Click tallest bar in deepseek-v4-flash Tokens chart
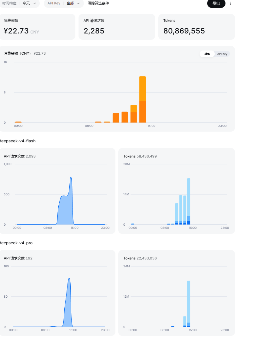This screenshot has height=339, width=263. tap(189, 201)
